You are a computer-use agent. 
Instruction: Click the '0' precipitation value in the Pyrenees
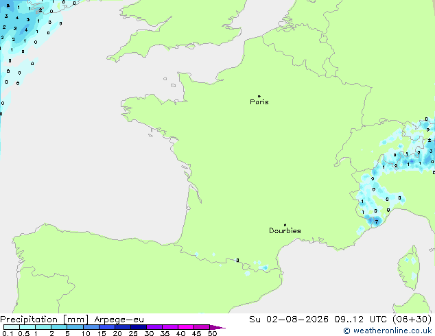pos(238,261)
